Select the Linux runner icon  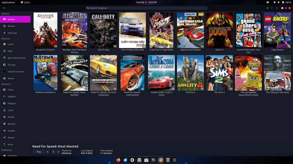pyautogui.click(x=5, y=110)
